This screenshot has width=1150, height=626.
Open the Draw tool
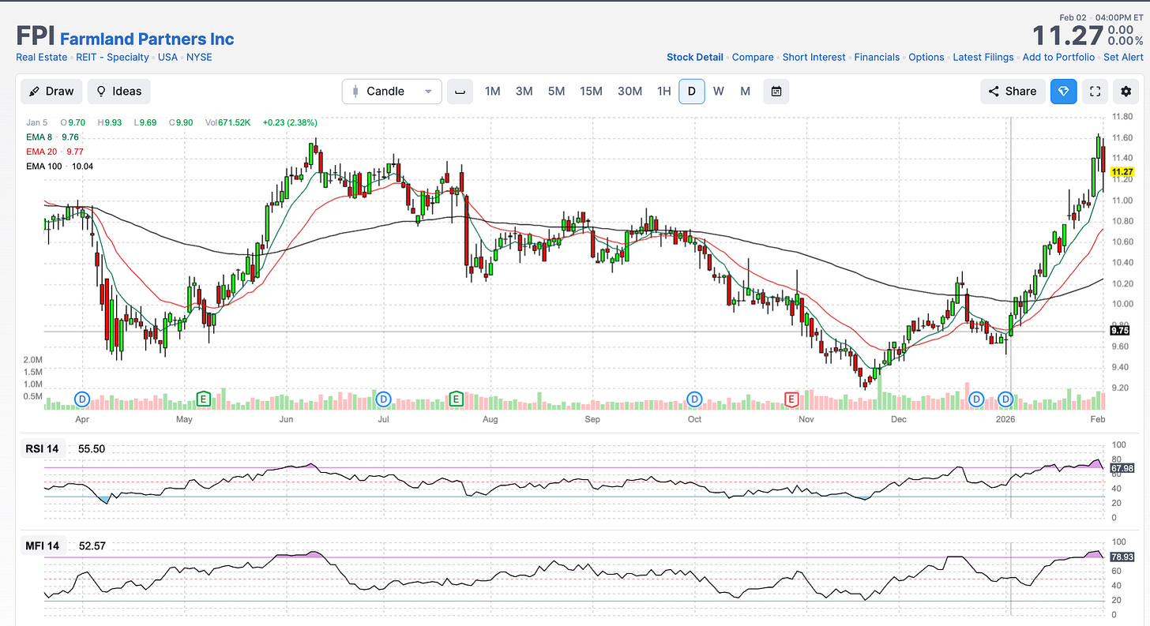(x=51, y=91)
